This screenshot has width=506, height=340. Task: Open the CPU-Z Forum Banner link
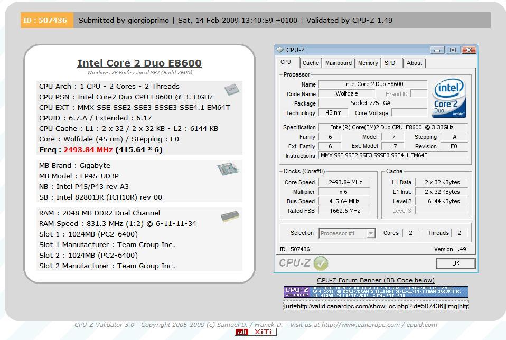[x=376, y=280]
